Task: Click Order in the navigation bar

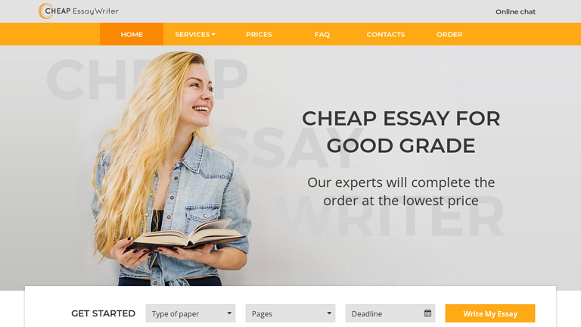Action: (x=449, y=34)
